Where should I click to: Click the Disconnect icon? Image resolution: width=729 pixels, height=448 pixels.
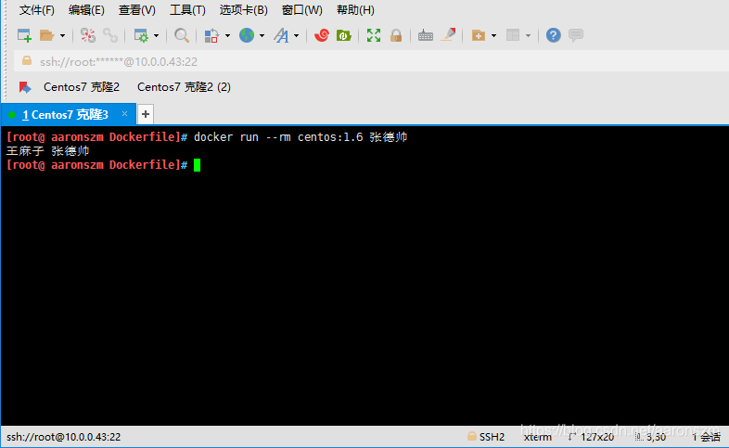click(x=88, y=35)
